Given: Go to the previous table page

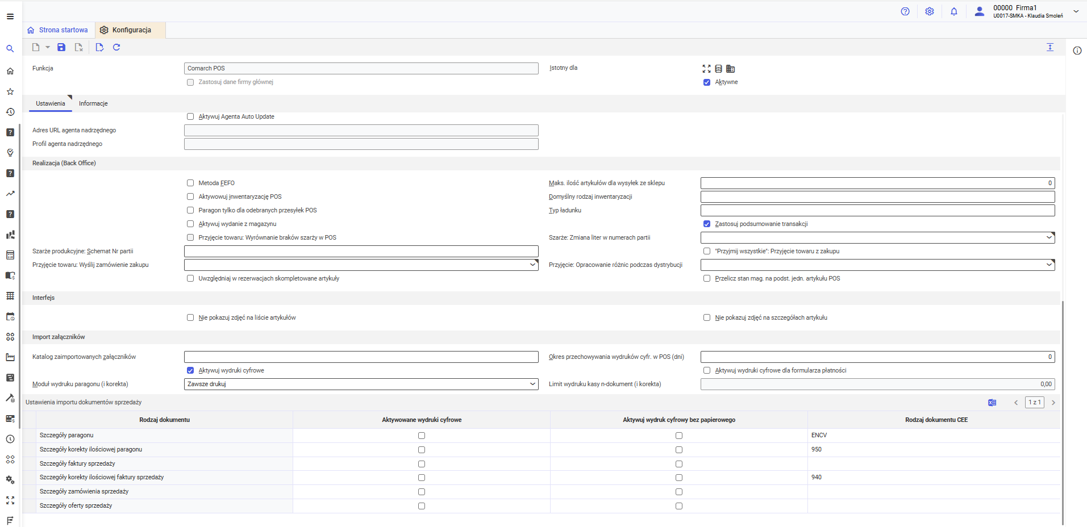Looking at the screenshot, I should 1016,403.
